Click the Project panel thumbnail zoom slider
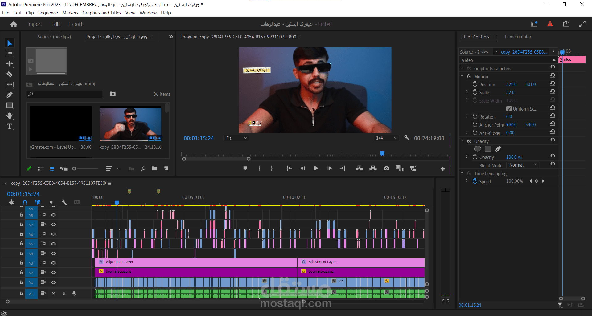Image resolution: width=592 pixels, height=316 pixels. coord(74,168)
